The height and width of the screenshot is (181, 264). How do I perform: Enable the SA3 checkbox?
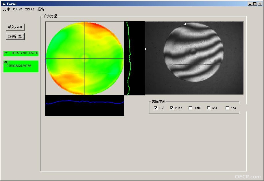227,108
